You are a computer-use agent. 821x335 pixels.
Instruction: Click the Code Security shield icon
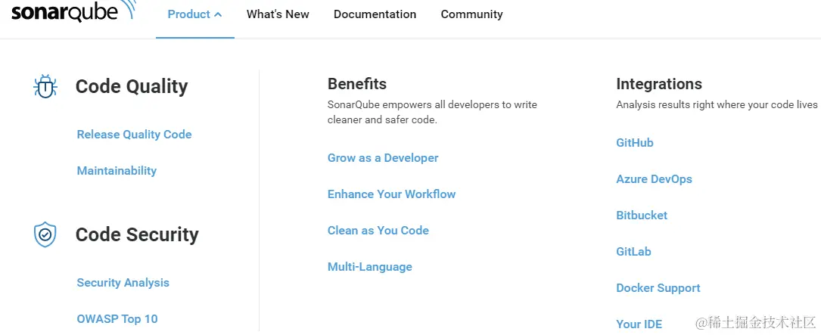pos(45,234)
